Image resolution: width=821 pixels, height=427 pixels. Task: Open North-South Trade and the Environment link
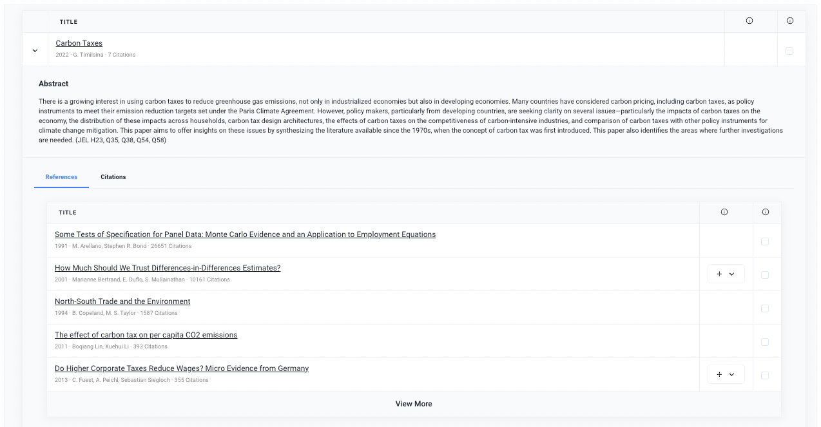(x=122, y=301)
